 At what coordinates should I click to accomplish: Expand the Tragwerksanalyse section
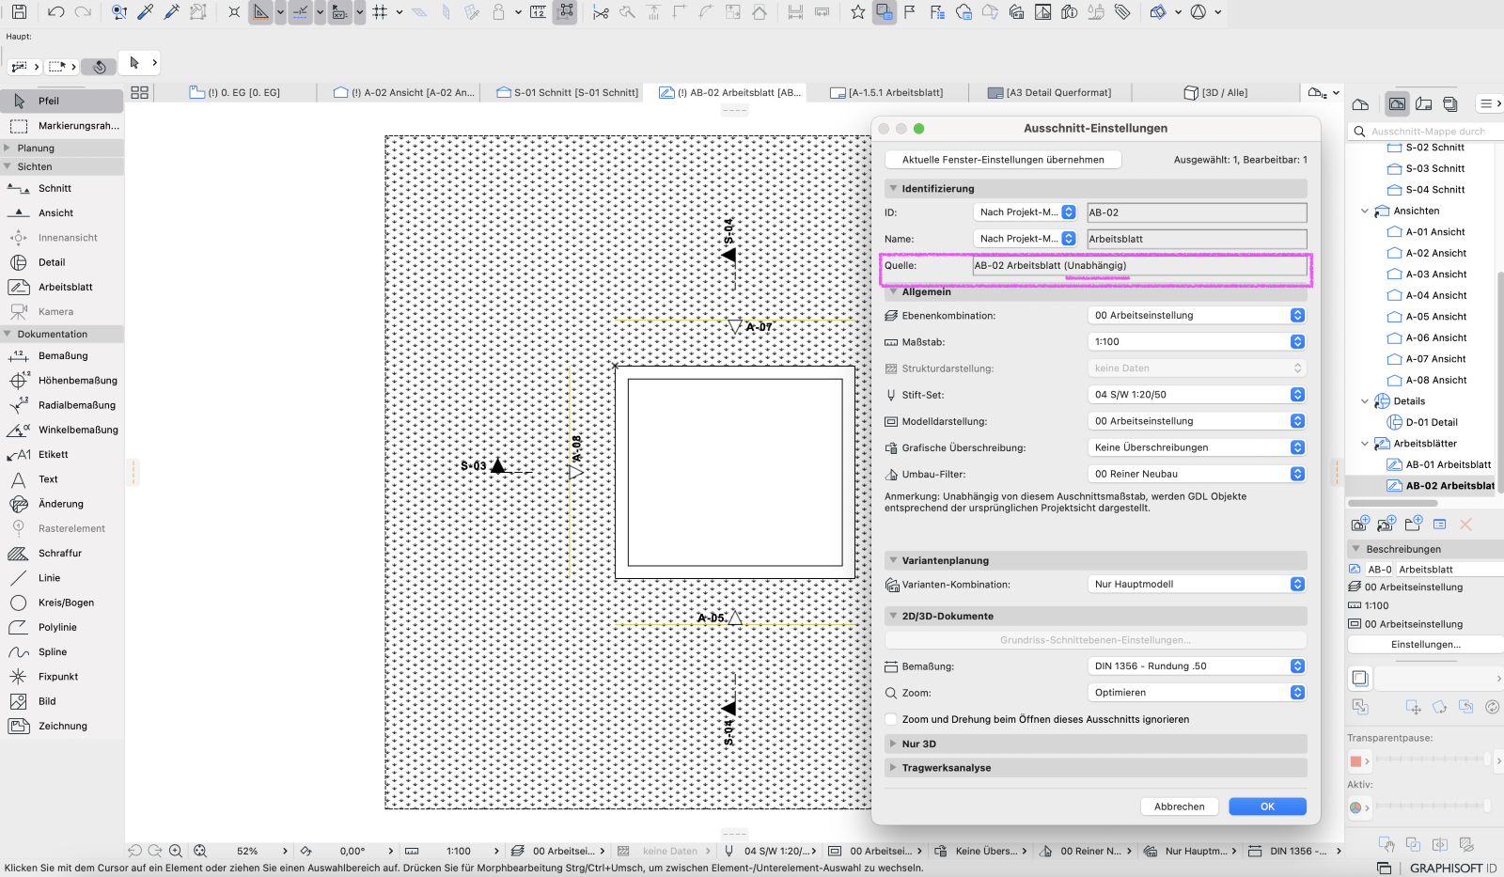[893, 768]
